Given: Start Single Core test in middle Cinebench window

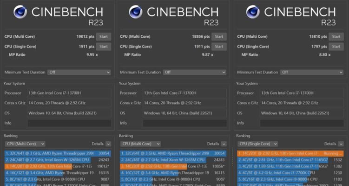Looking at the screenshot, I should click(x=219, y=46).
